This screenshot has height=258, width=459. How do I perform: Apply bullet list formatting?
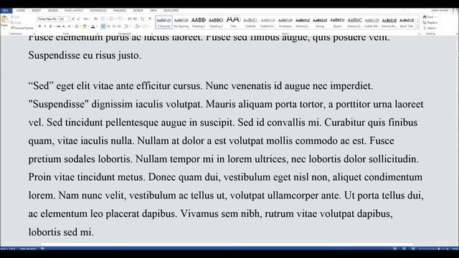click(103, 19)
